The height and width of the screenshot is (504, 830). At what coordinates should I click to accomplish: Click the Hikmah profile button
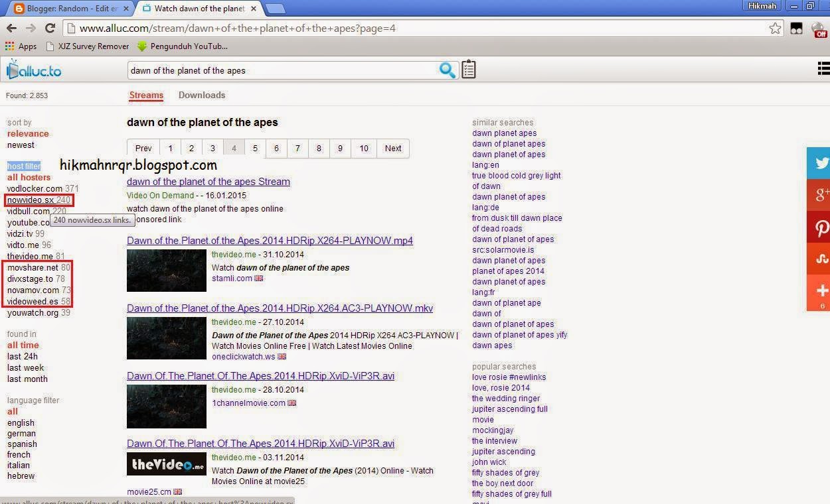[x=762, y=6]
